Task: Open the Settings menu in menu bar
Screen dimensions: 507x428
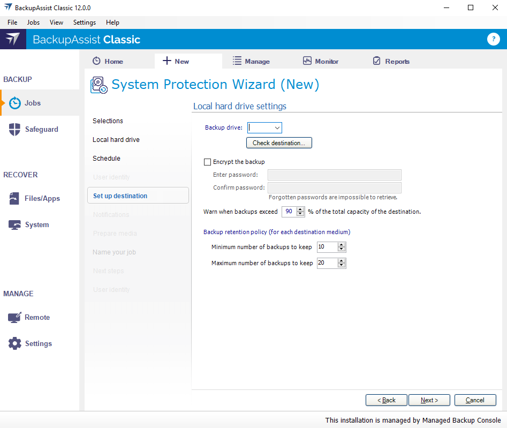Action: pyautogui.click(x=85, y=22)
